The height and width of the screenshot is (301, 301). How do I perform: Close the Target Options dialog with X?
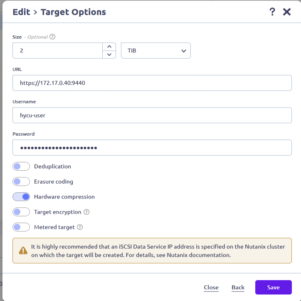(x=287, y=12)
